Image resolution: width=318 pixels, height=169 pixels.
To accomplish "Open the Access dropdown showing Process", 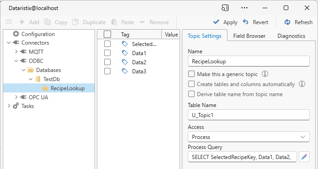I will coord(249,137).
